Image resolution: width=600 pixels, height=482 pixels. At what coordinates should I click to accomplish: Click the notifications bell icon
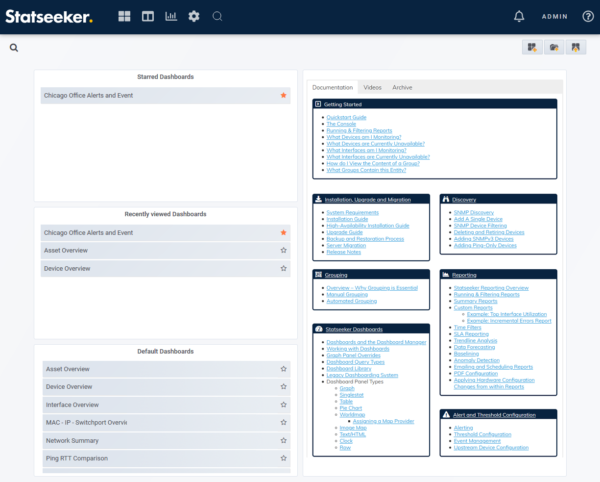tap(519, 17)
